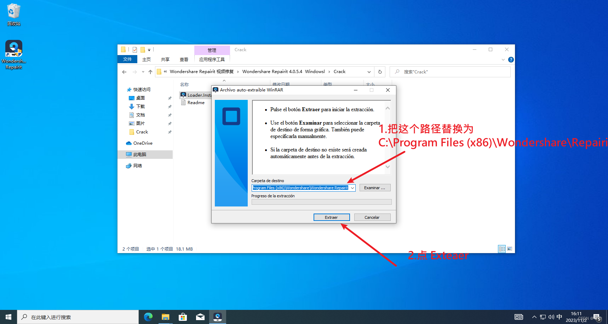
Task: Show hidden system tray icons
Action: (x=534, y=317)
